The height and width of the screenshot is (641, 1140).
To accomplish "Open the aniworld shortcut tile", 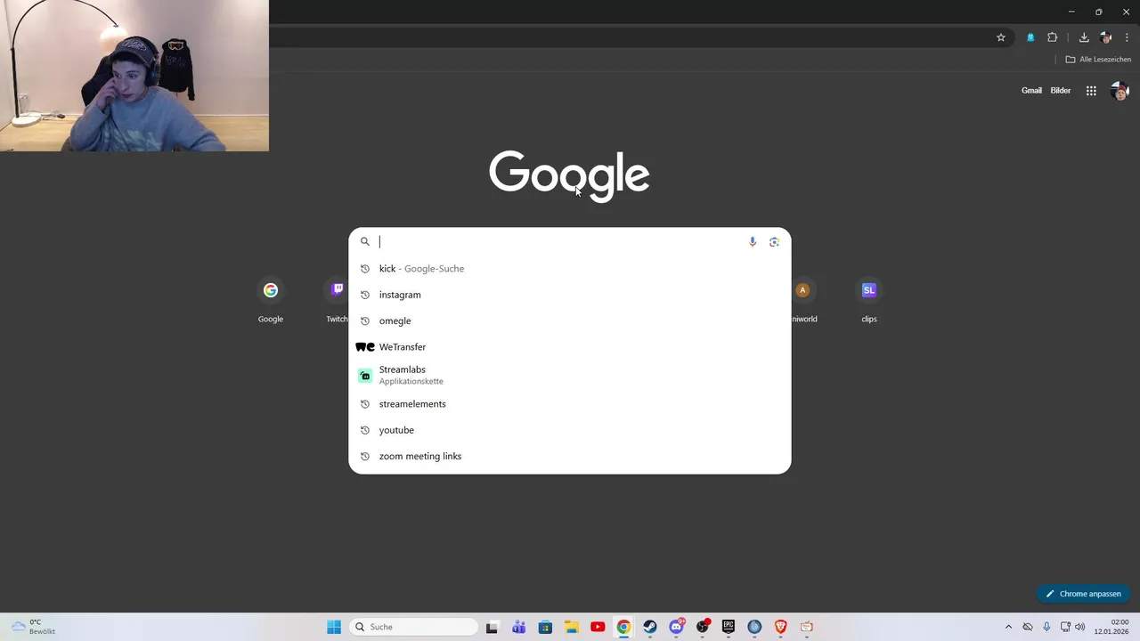I will (803, 301).
